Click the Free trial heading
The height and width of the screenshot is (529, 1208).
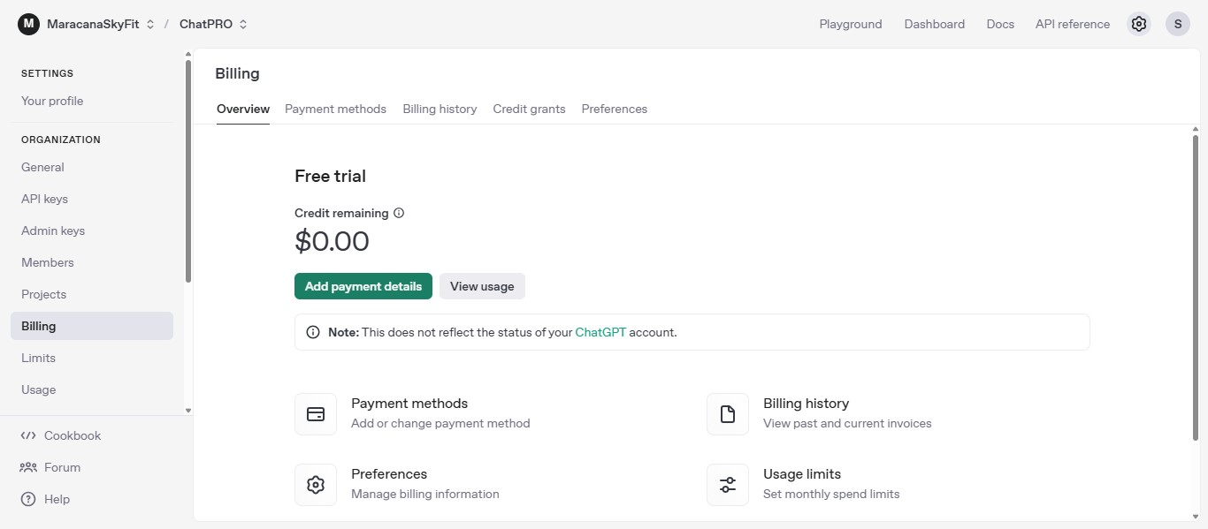click(x=330, y=176)
